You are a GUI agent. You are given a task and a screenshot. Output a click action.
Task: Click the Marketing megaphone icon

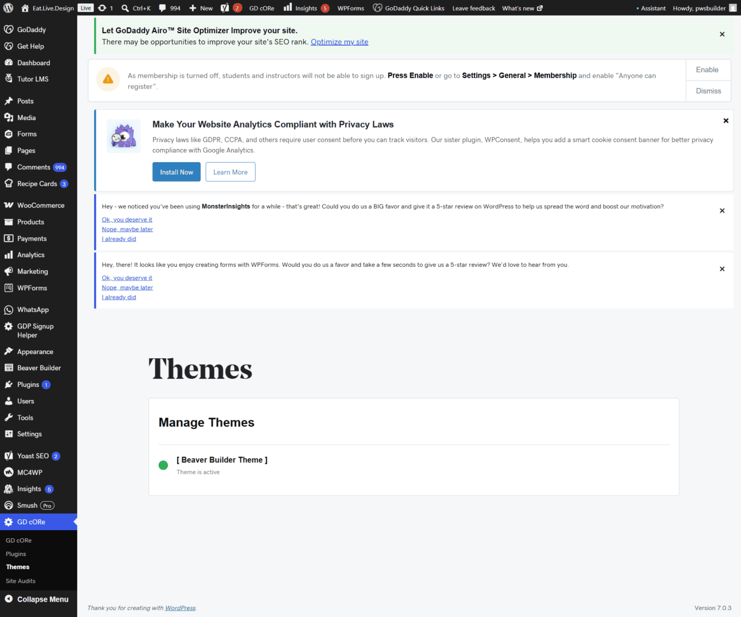click(9, 272)
